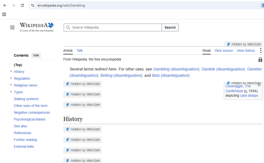
Task: Hide the Contents sidebar
Action: pyautogui.click(x=36, y=55)
